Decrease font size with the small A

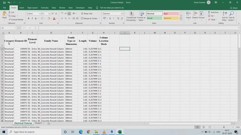coord(56,13)
